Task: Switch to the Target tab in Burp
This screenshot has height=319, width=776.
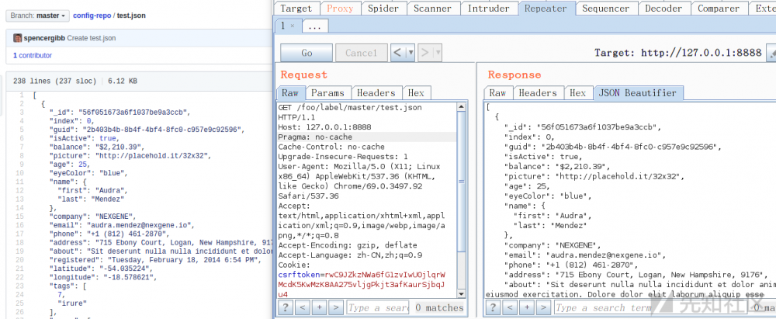Action: (296, 8)
